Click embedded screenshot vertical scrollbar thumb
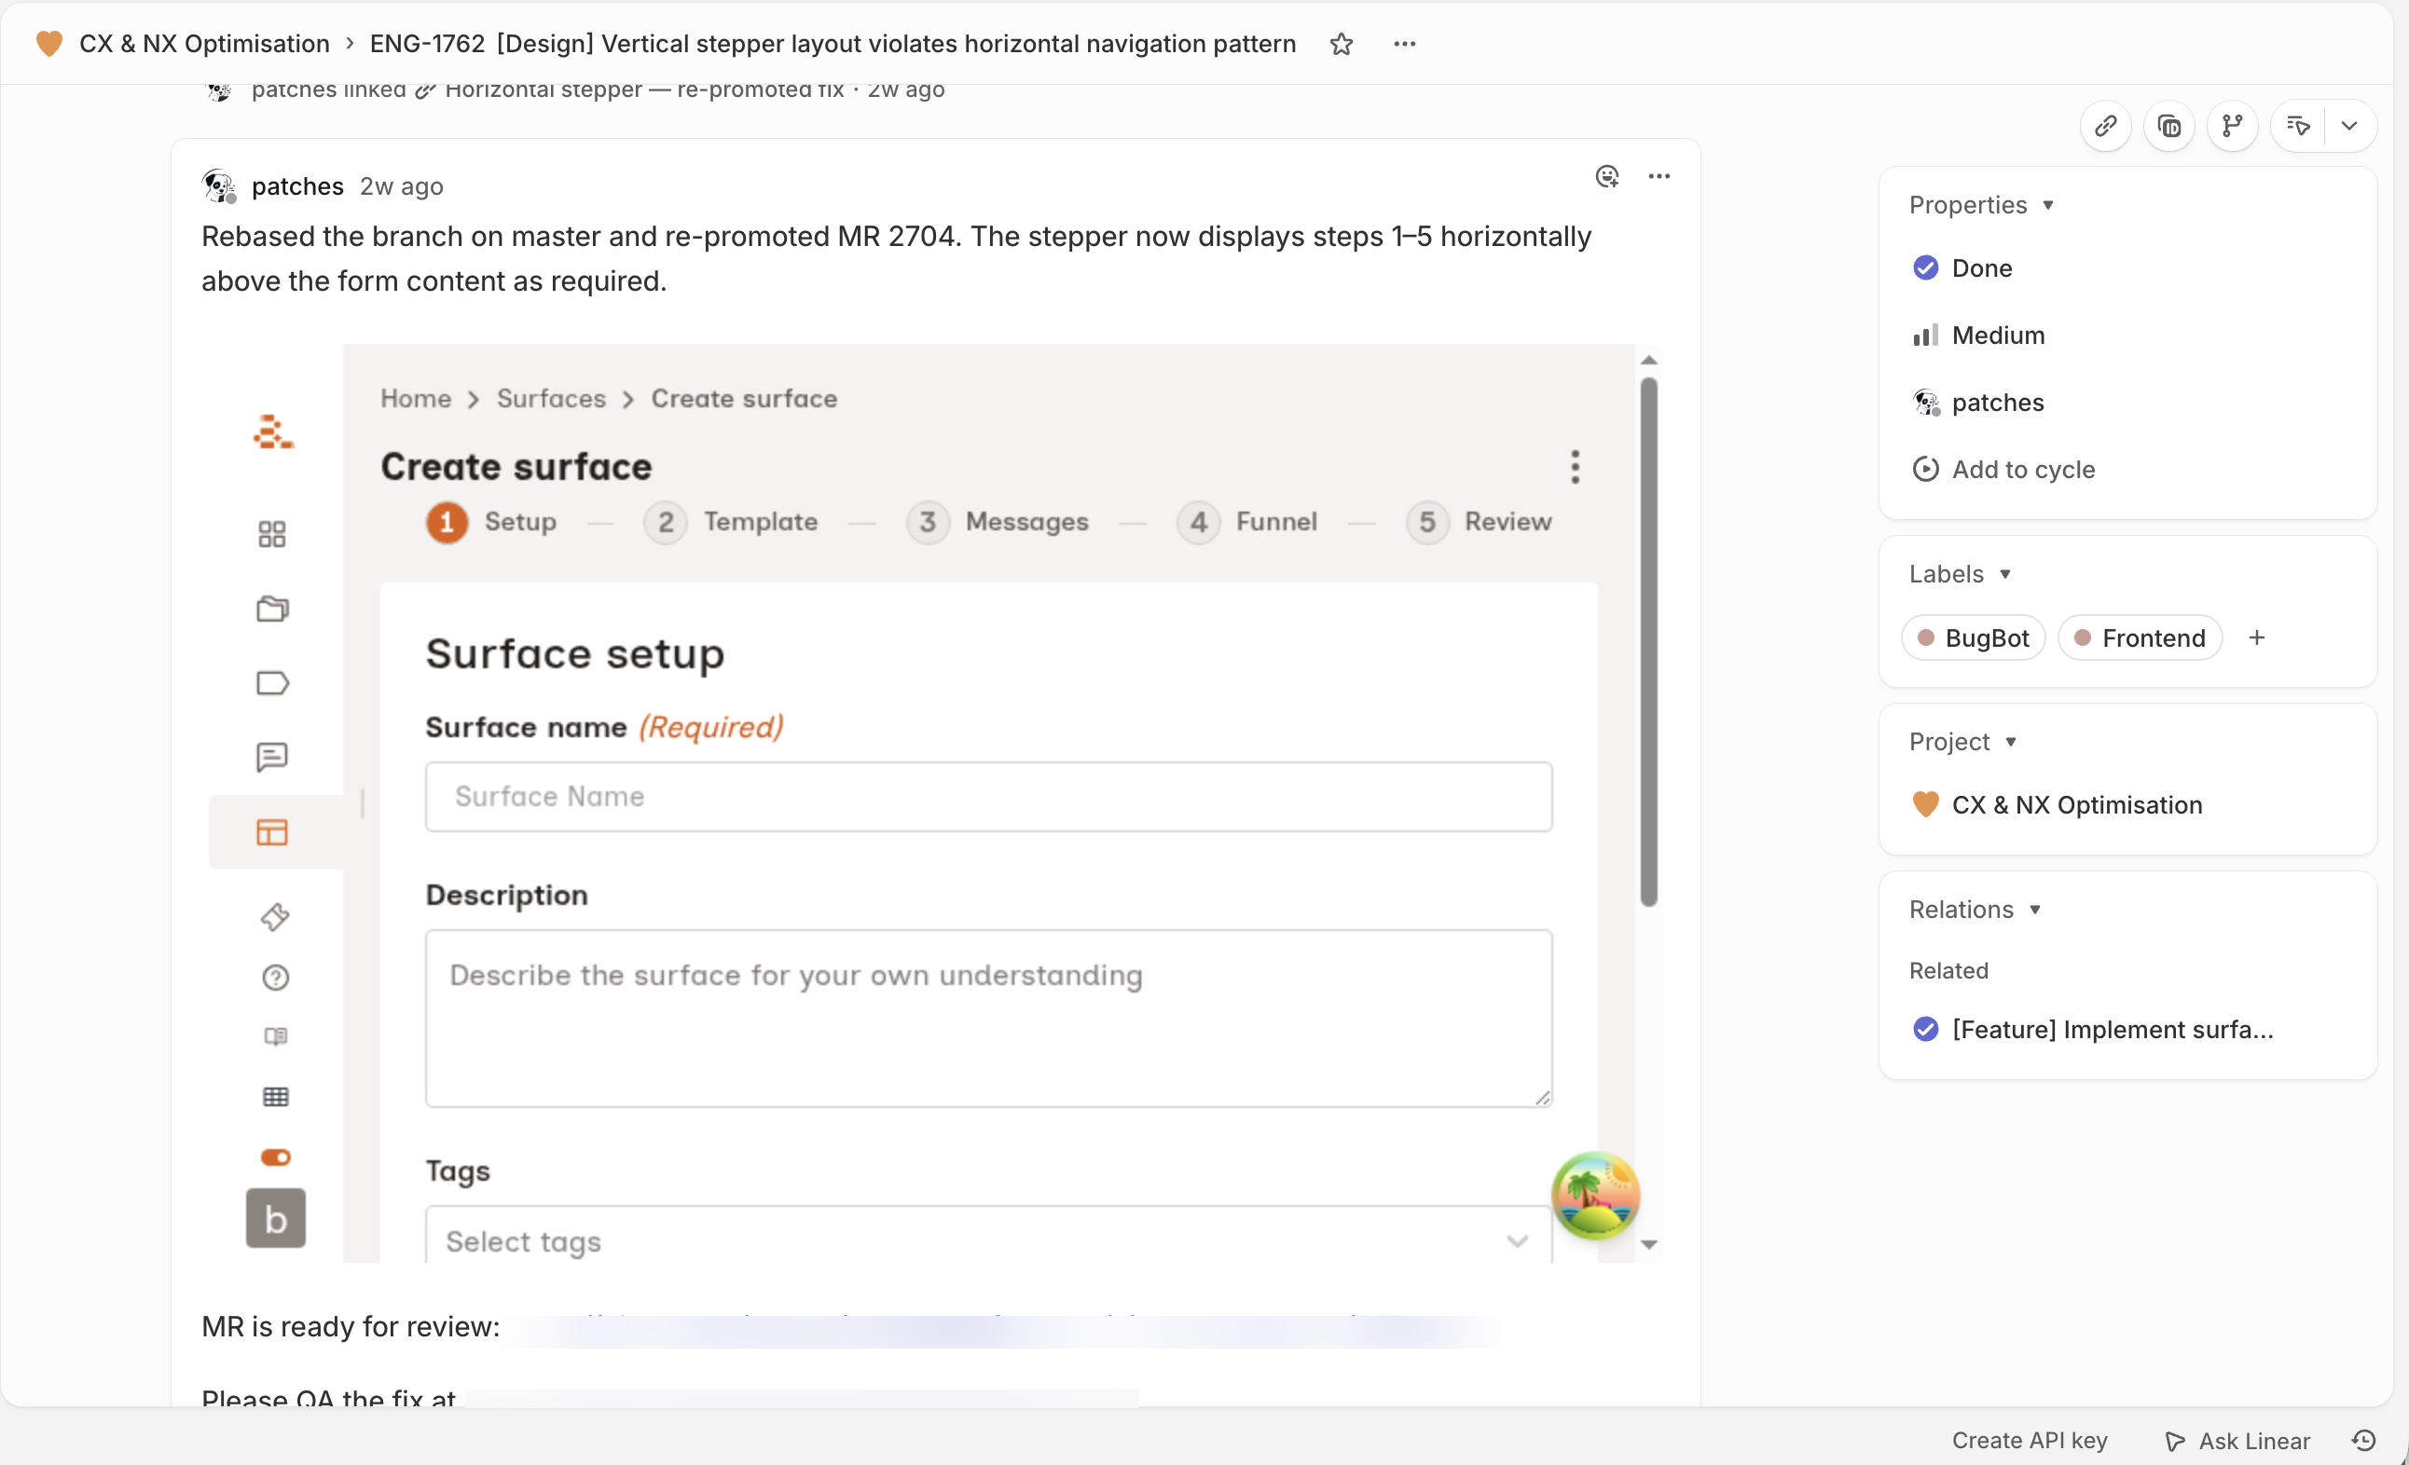Image resolution: width=2409 pixels, height=1465 pixels. click(1648, 642)
